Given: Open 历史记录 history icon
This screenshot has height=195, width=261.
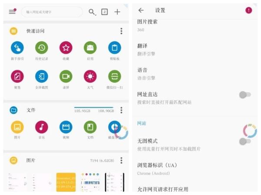Looking at the screenshot, I should click(42, 48).
